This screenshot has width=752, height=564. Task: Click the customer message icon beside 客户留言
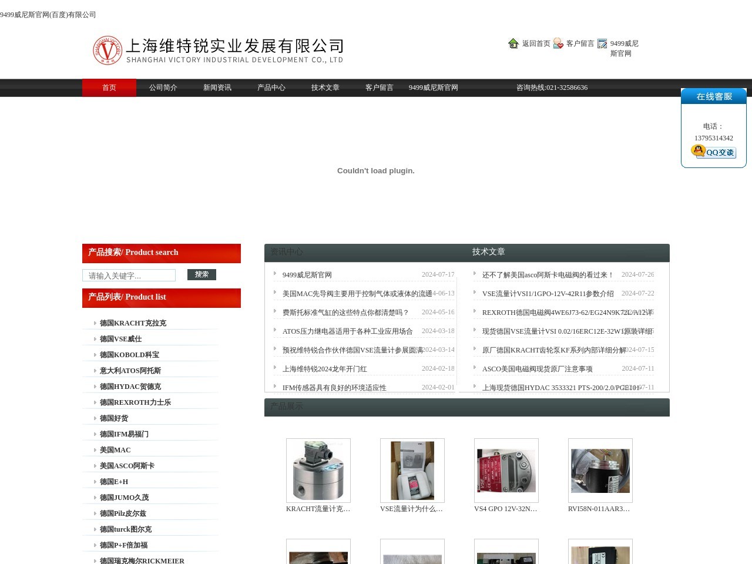(x=558, y=43)
